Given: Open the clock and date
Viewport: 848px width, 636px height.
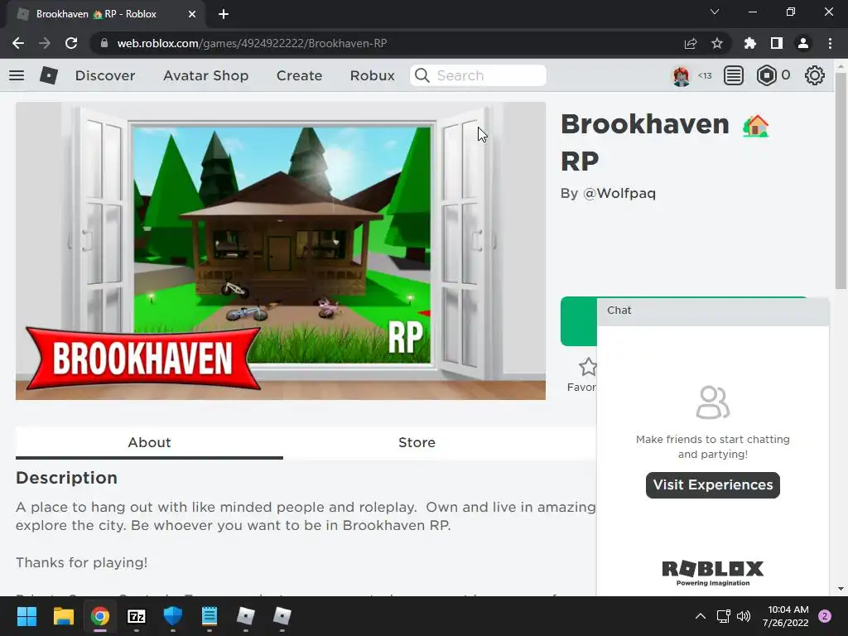Looking at the screenshot, I should tap(785, 616).
